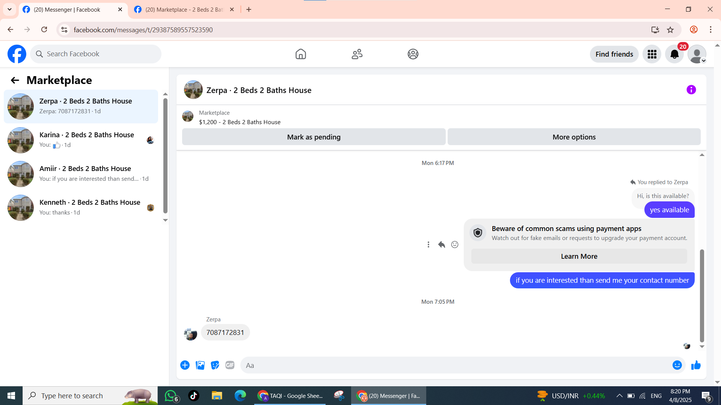Open the account profile dropdown
The width and height of the screenshot is (721, 405).
click(697, 54)
